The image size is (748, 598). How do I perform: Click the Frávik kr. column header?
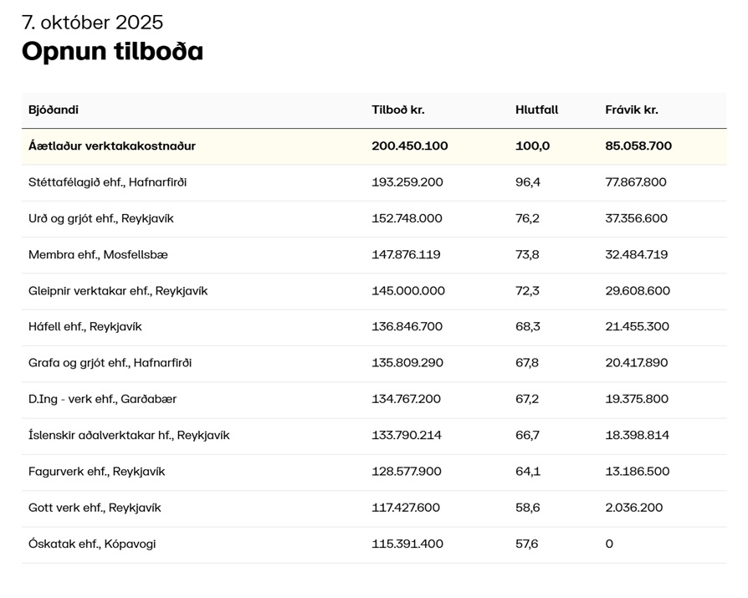[632, 110]
